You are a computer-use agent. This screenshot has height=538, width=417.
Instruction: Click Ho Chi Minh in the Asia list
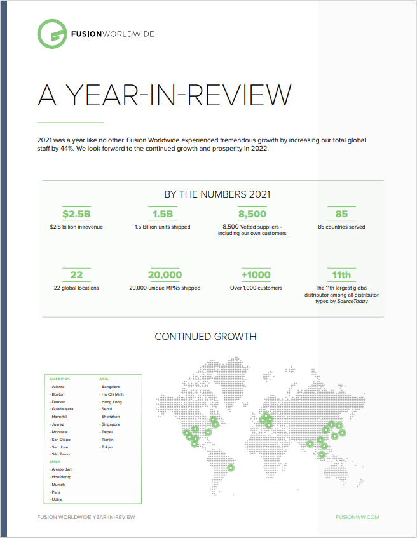[113, 394]
